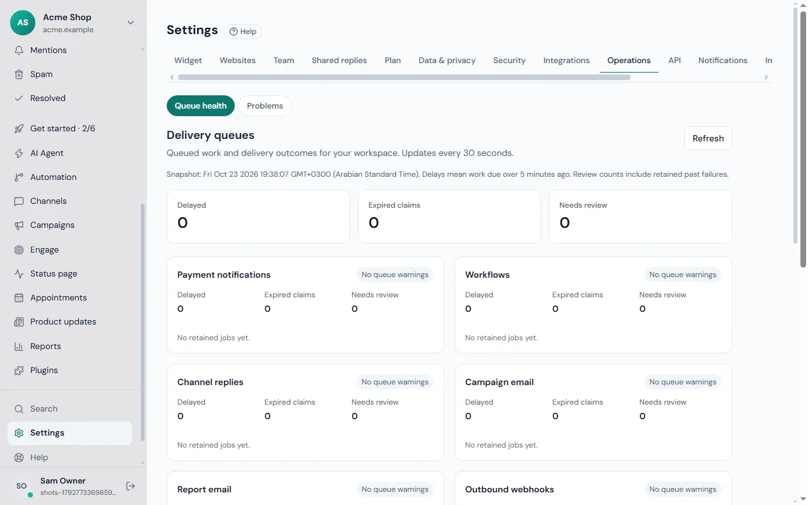Open the Shared replies tab
The height and width of the screenshot is (505, 808).
coord(339,60)
